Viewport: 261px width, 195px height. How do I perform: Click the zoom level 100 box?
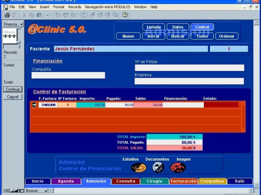[6, 191]
